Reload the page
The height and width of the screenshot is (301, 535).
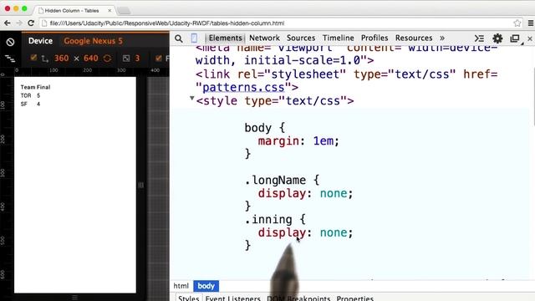[x=31, y=23]
